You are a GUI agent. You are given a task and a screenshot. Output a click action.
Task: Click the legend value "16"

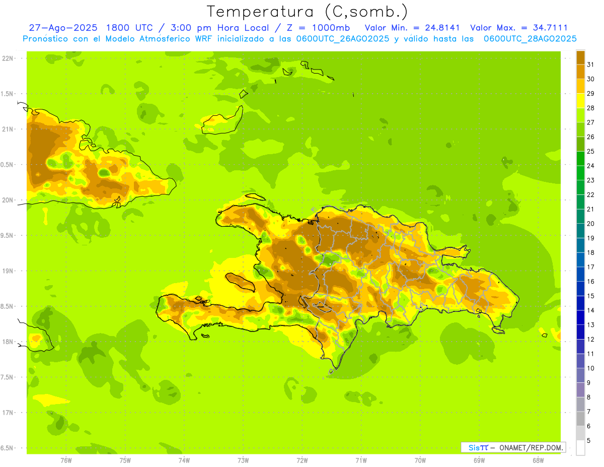pyautogui.click(x=590, y=282)
